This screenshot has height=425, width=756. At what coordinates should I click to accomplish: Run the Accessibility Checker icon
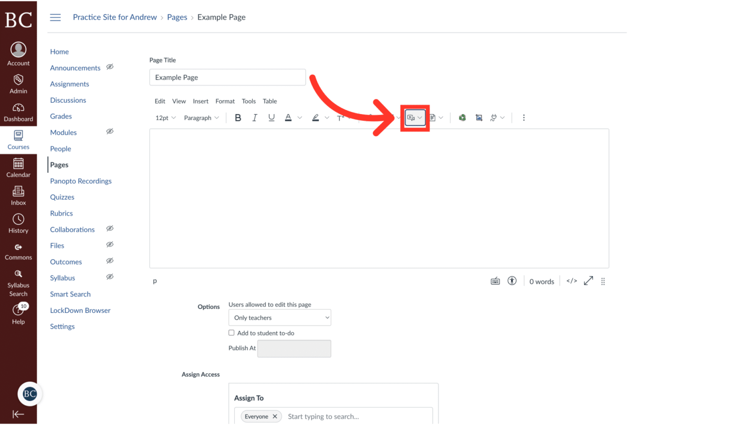pos(512,281)
